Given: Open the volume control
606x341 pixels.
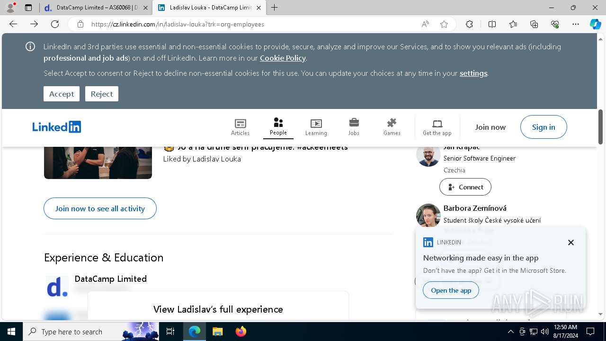Looking at the screenshot, I should [x=545, y=332].
